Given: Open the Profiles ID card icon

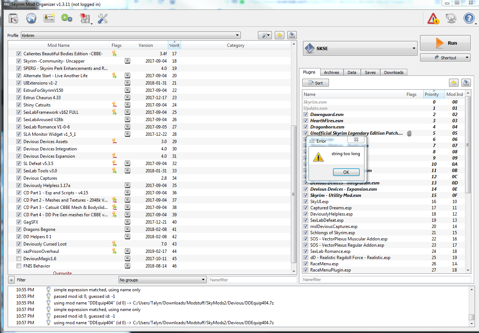Looking at the screenshot, I should tap(49, 19).
